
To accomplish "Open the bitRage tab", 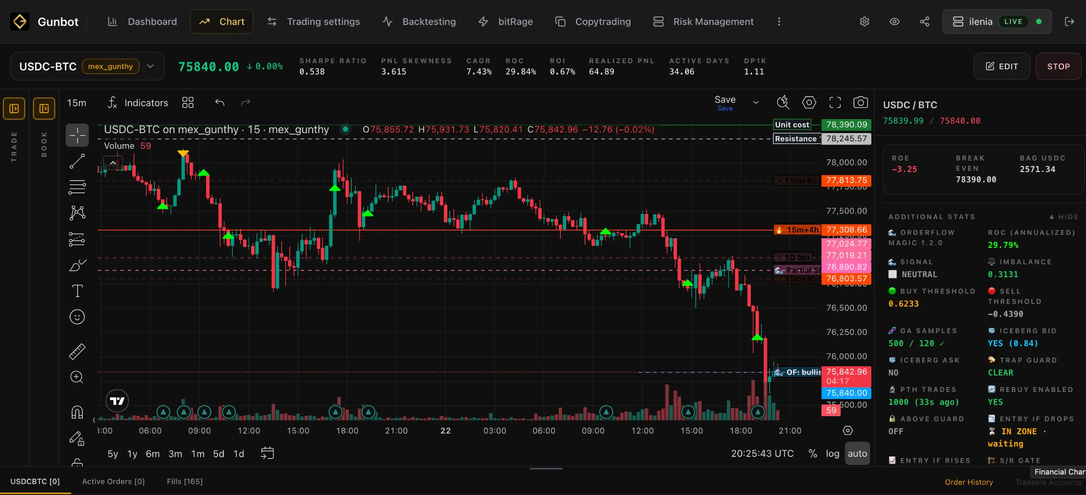I will (506, 22).
